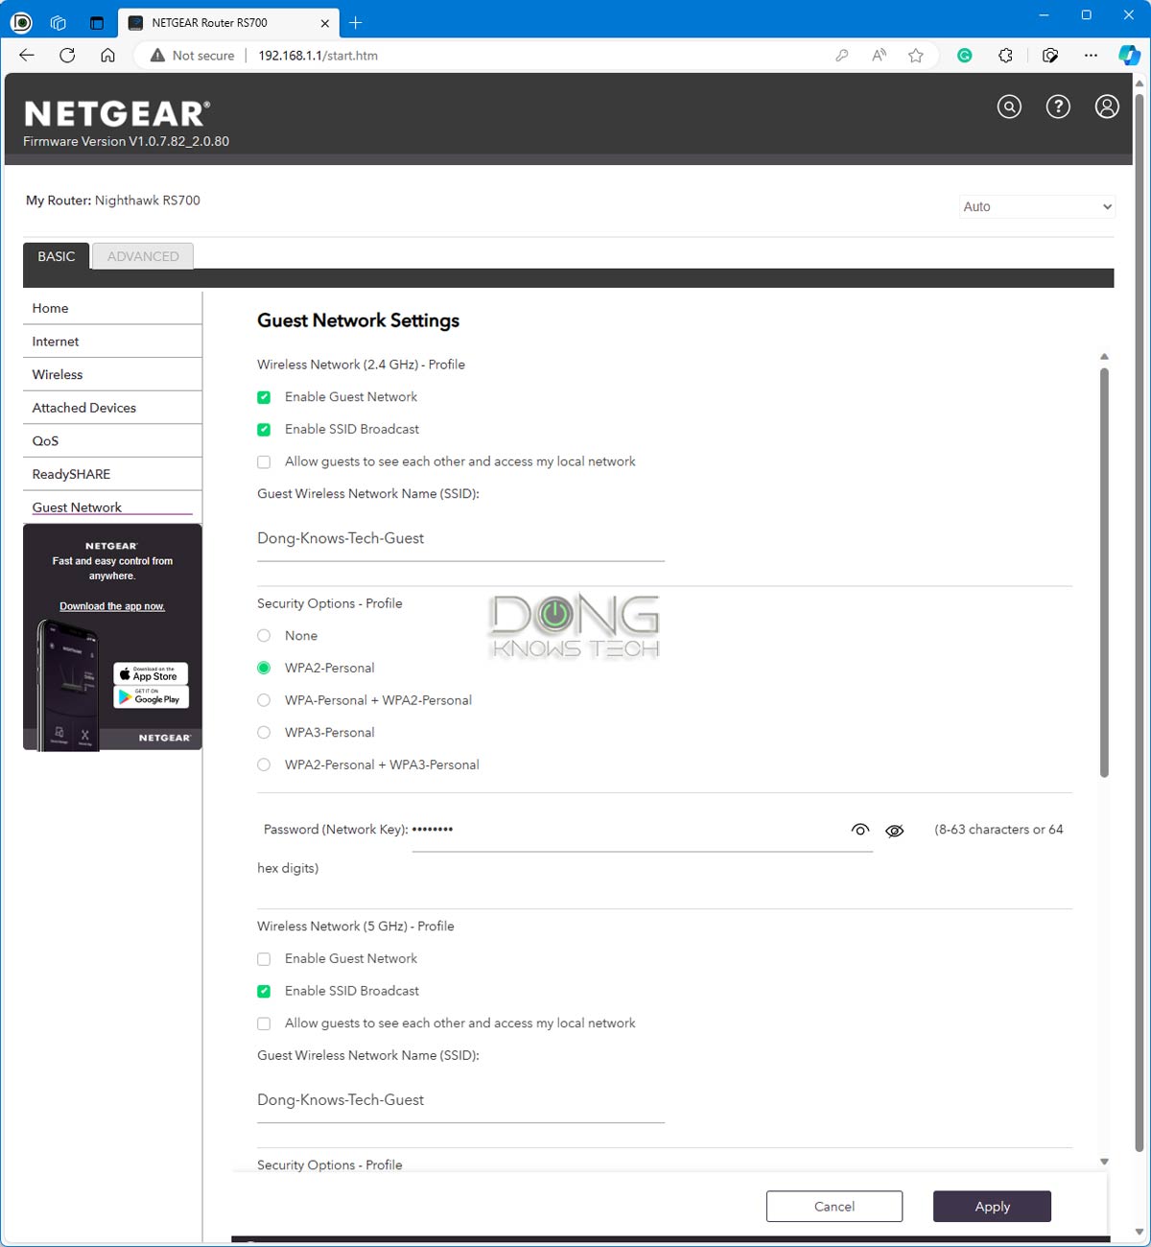This screenshot has height=1247, width=1151.
Task: Add this page to favorites star
Action: tap(916, 56)
